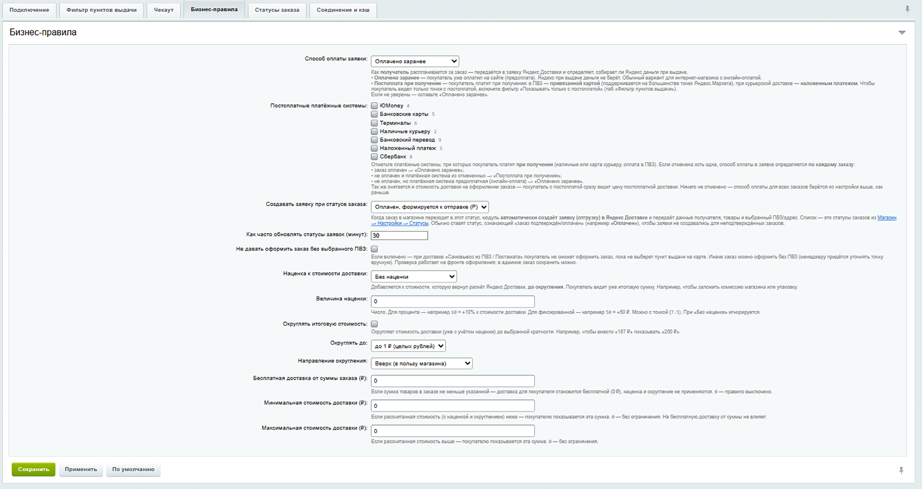The width and height of the screenshot is (922, 489).
Task: Enable Банковский перевод checkbox
Action: click(x=374, y=140)
